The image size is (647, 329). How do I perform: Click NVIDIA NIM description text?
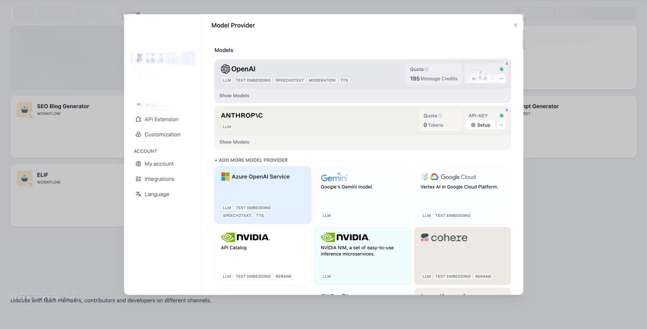click(357, 251)
